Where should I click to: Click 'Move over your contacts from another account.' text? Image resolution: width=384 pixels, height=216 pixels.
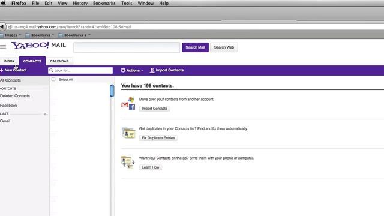point(176,99)
